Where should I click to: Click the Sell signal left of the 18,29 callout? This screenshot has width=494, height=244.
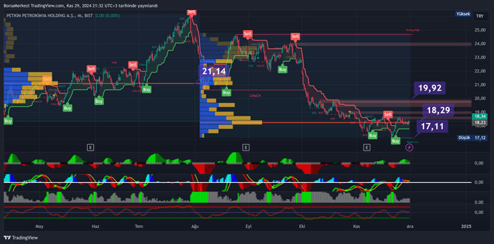pyautogui.click(x=388, y=114)
